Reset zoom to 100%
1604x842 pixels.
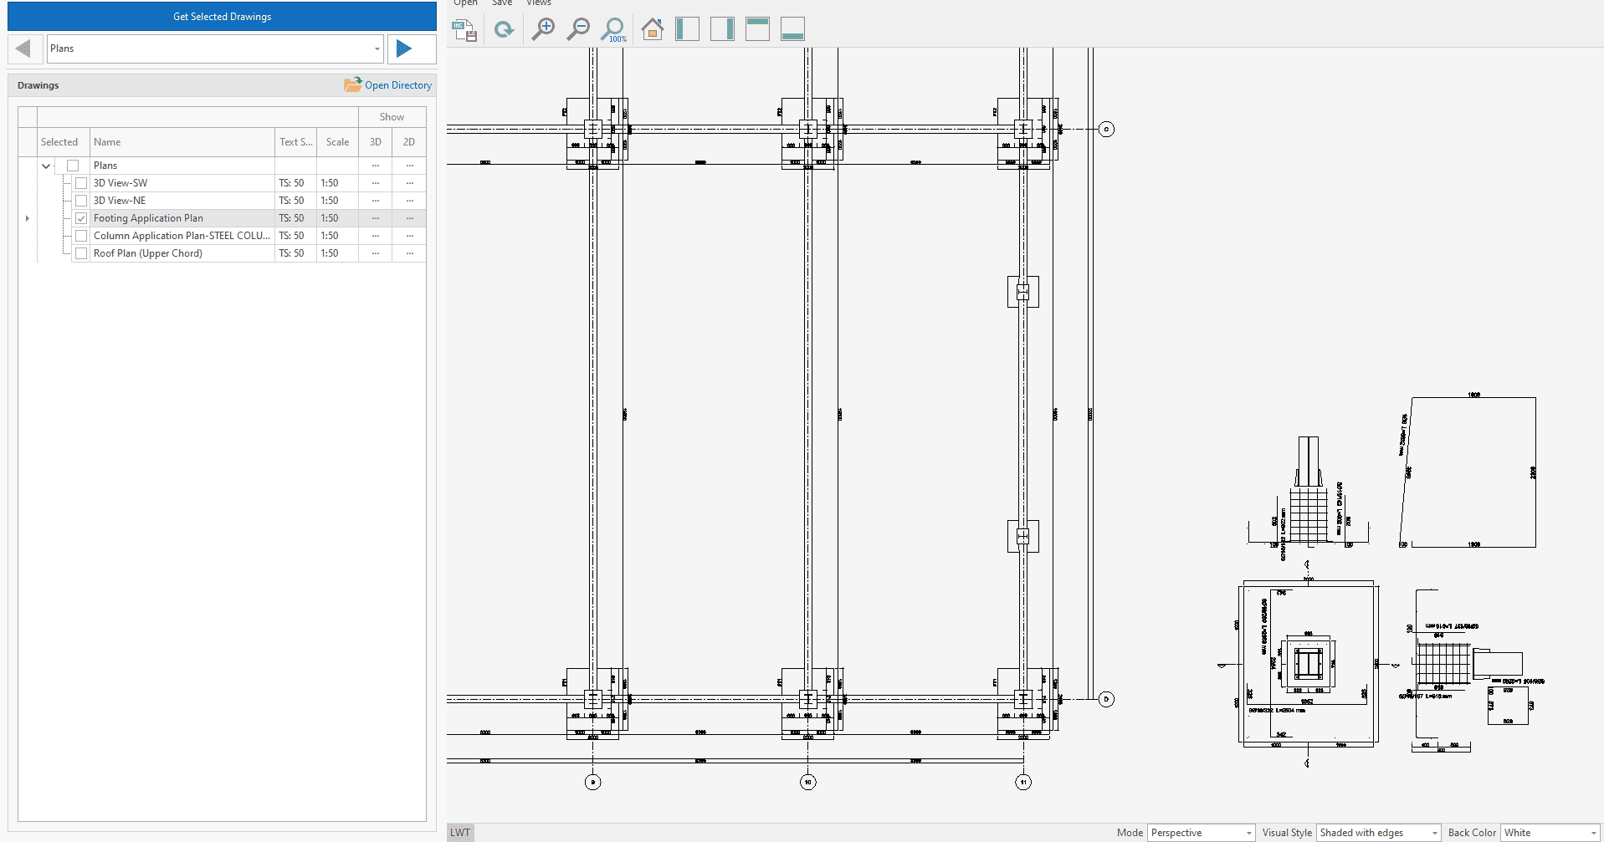[613, 30]
